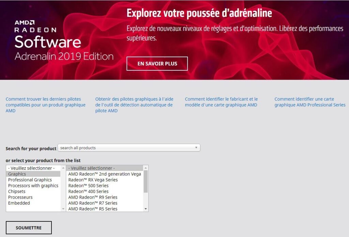The width and height of the screenshot is (349, 237).
Task: Choose Radeon RX Vega Series
Action: [x=105, y=180]
